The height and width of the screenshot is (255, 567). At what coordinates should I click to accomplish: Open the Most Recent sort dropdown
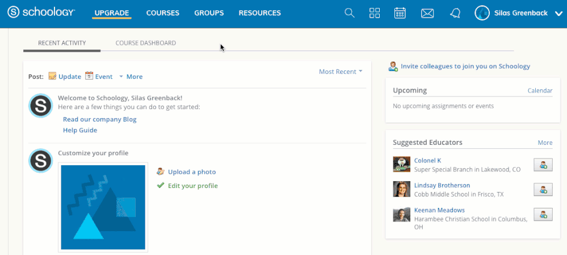coord(341,72)
